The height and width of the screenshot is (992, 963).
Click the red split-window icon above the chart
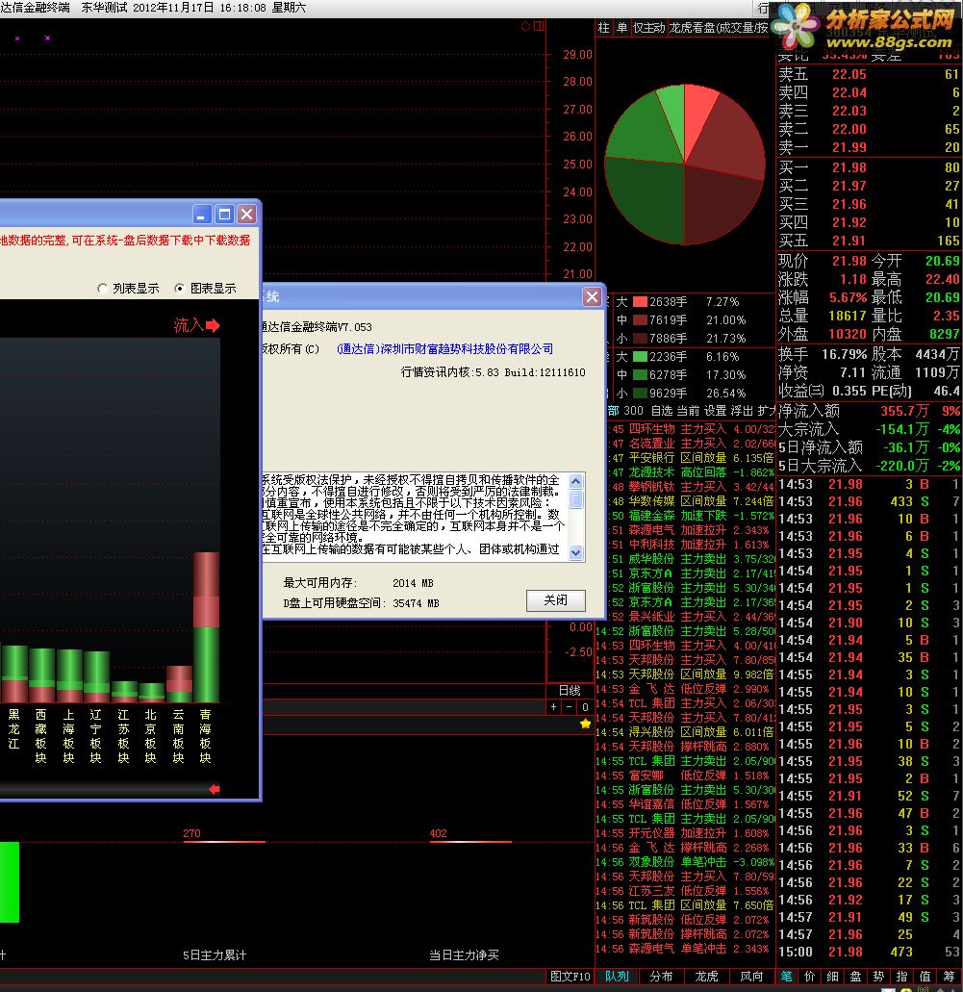click(539, 26)
